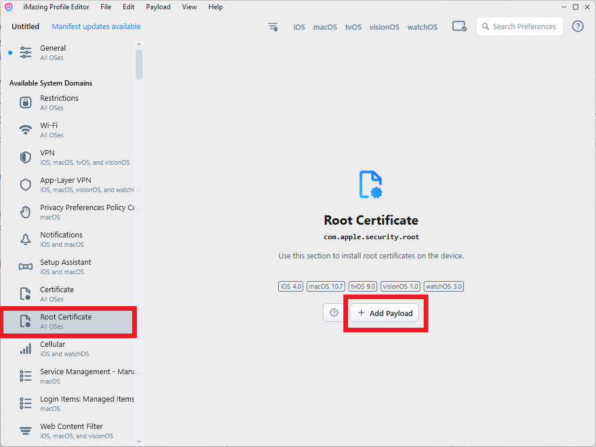This screenshot has height=447, width=596.
Task: Select the Notifications domain label
Action: pyautogui.click(x=61, y=235)
